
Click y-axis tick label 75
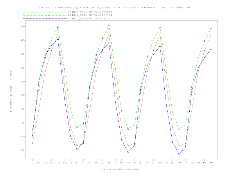pyautogui.click(x=22, y=27)
